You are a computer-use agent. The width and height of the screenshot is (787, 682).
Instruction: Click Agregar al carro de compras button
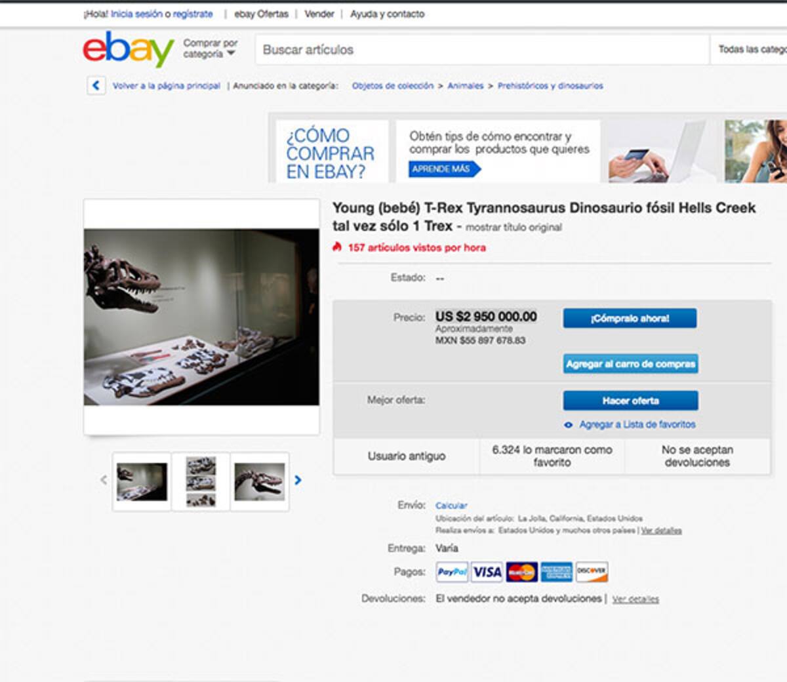click(x=630, y=364)
